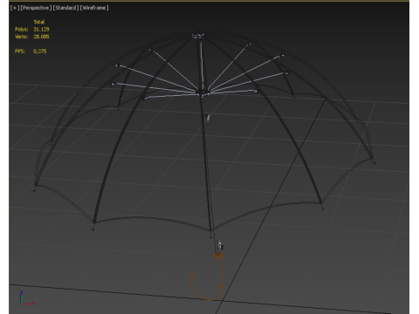Click the FPS value 0,275
The height and width of the screenshot is (314, 419).
pos(40,51)
